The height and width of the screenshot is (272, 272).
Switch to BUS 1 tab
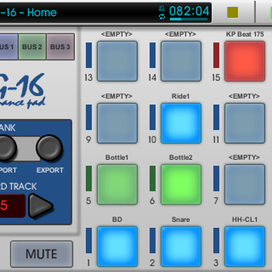pos(9,47)
